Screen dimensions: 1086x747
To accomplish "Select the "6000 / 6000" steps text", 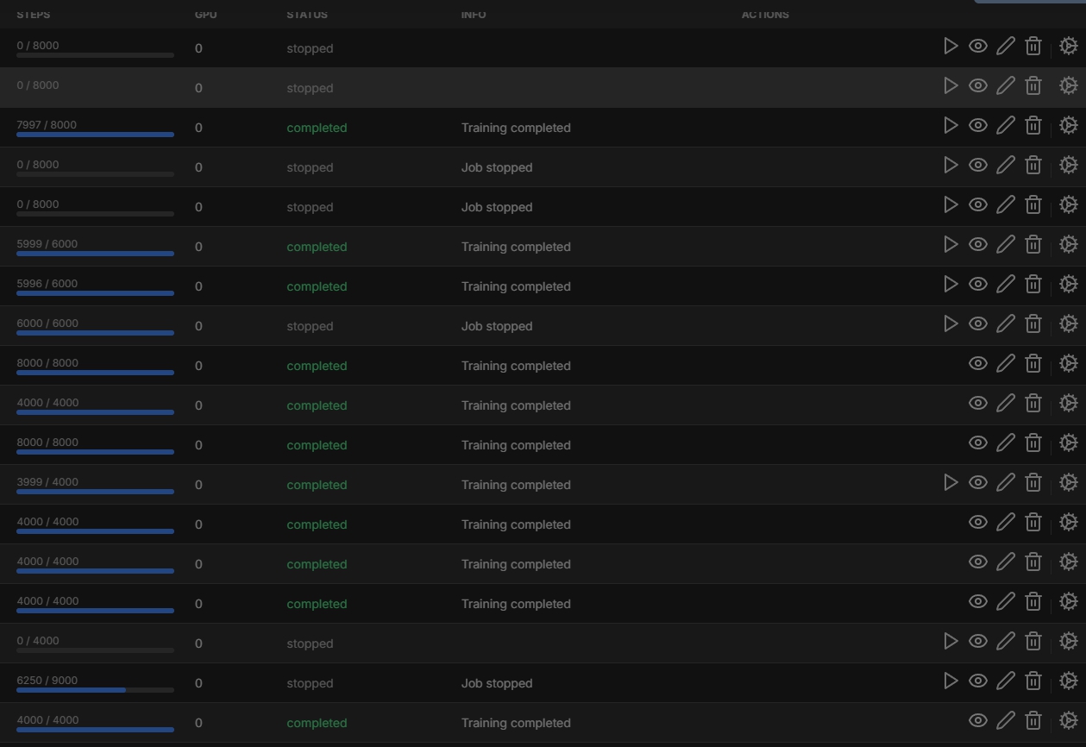I will pos(47,323).
